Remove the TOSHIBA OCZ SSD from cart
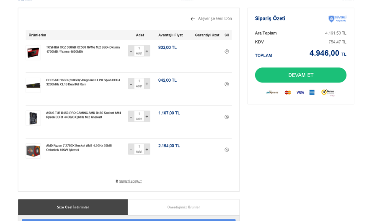Image resolution: width=377 pixels, height=221 pixels. [x=227, y=51]
